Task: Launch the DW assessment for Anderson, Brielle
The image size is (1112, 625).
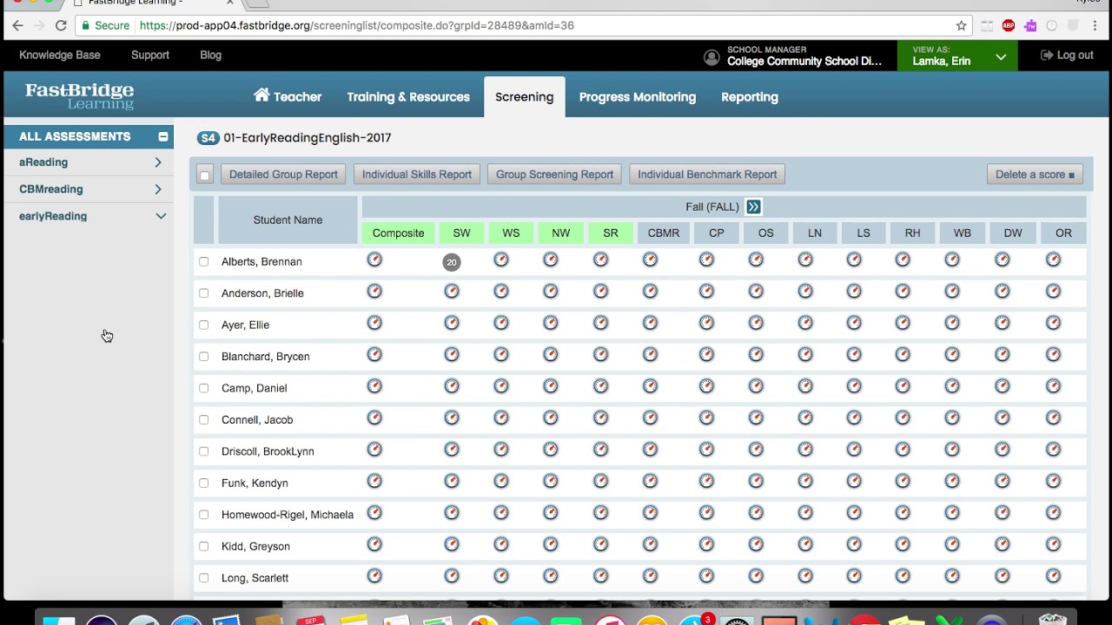Action: point(1003,292)
